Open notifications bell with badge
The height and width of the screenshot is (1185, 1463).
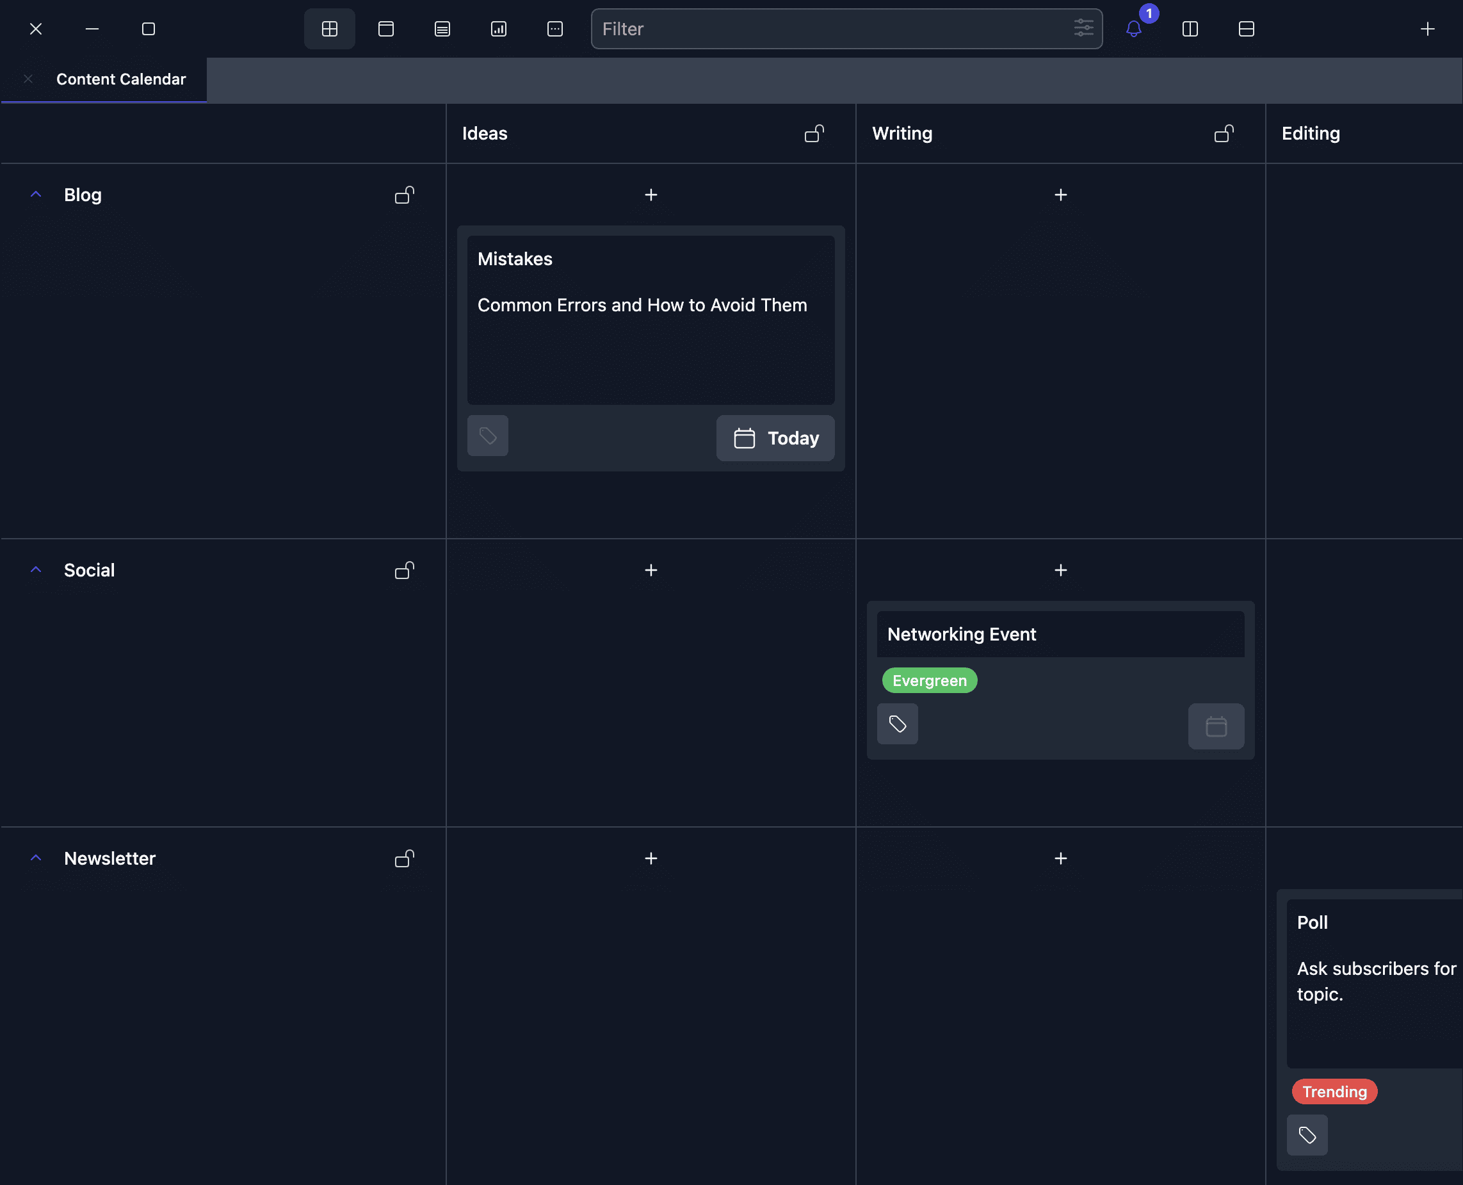pyautogui.click(x=1133, y=29)
